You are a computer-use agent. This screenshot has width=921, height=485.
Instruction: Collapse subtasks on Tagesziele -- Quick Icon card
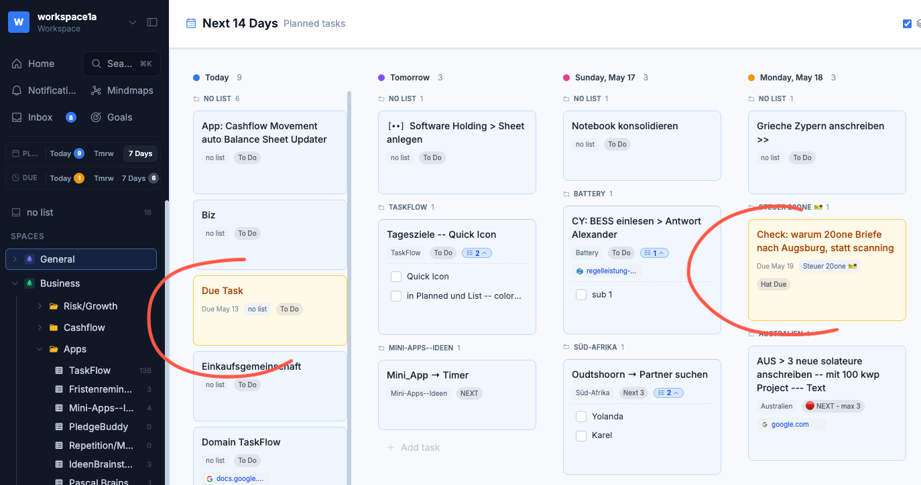[477, 253]
